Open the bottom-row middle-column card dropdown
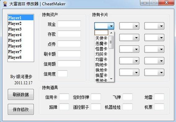 point(129,72)
